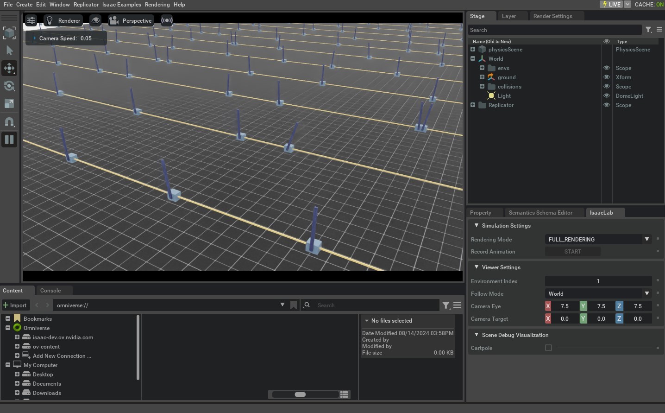This screenshot has width=665, height=413.
Task: Expand the physicsScene tree item
Action: pos(473,50)
